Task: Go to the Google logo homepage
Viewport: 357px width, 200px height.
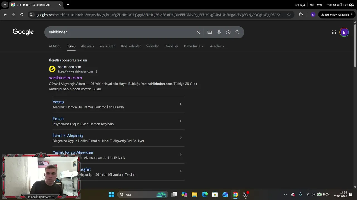Action: coord(23,32)
